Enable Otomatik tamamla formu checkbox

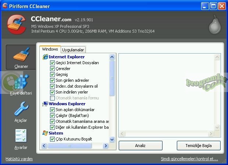click(52, 98)
